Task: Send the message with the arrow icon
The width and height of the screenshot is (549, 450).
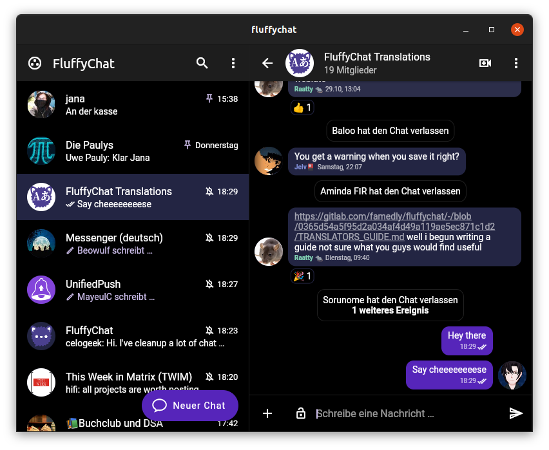Action: tap(515, 413)
